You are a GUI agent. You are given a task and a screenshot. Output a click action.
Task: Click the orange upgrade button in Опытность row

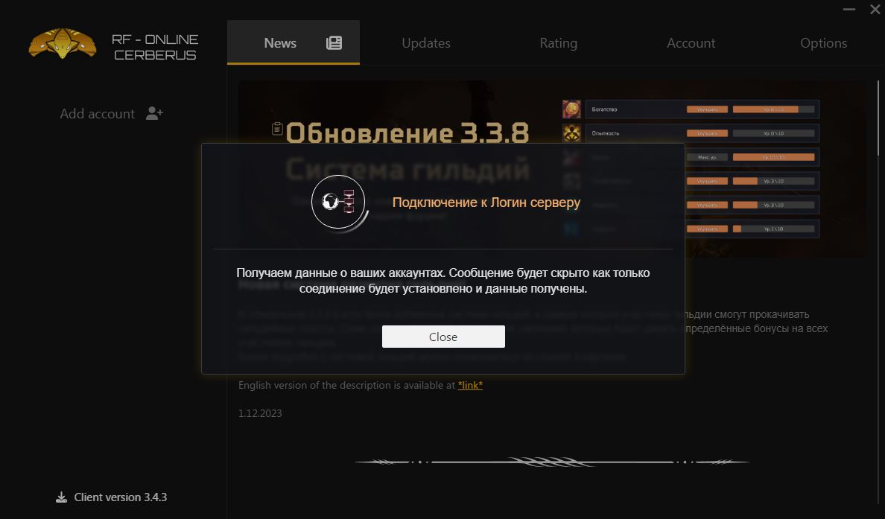[707, 133]
